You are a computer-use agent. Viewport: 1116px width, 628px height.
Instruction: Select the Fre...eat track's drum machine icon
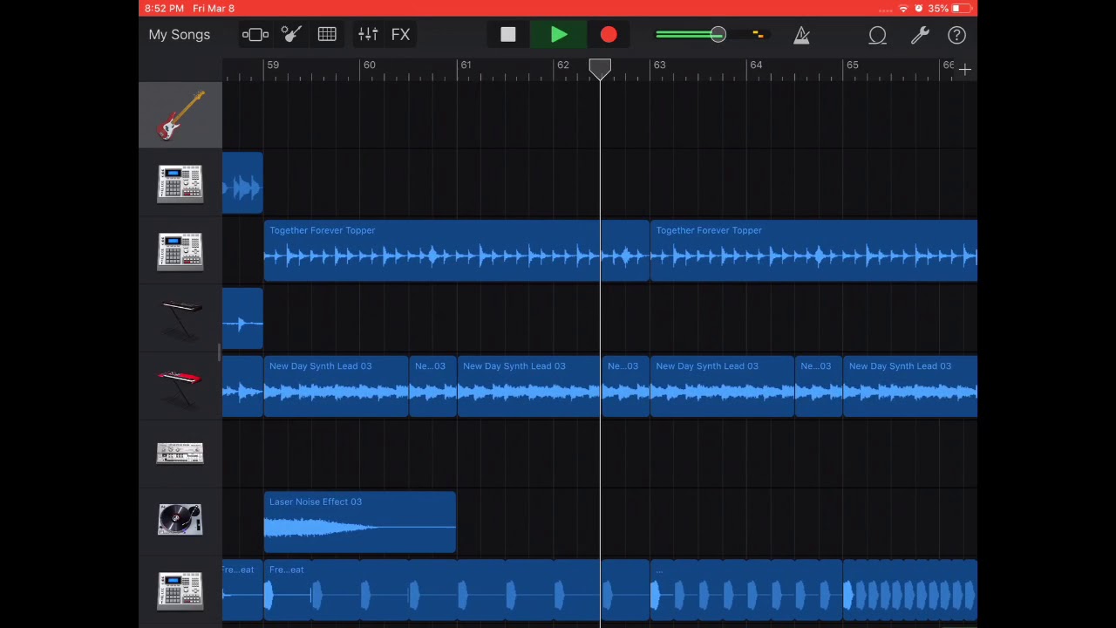(x=180, y=590)
